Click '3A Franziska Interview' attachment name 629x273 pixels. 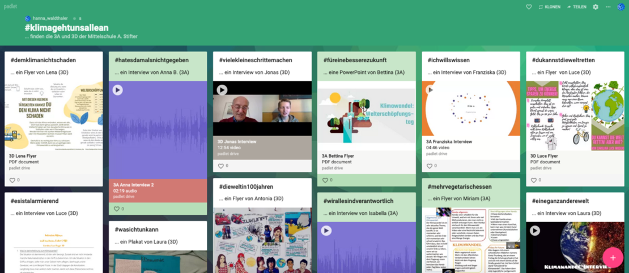[x=449, y=142]
